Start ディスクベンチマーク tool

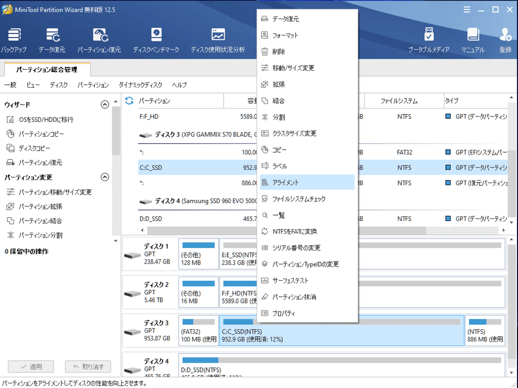[156, 40]
